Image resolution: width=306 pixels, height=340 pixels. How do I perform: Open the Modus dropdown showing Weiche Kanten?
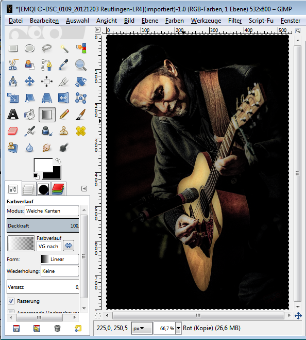[x=52, y=211]
